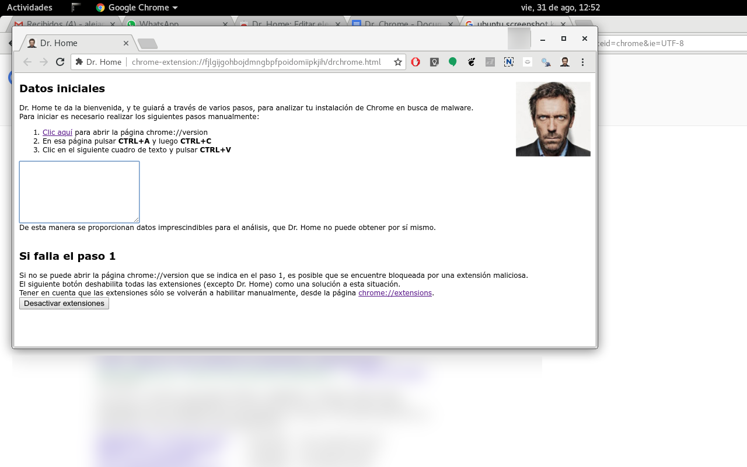747x467 pixels.
Task: Open the "Clic aquí" link
Action: pyautogui.click(x=57, y=133)
